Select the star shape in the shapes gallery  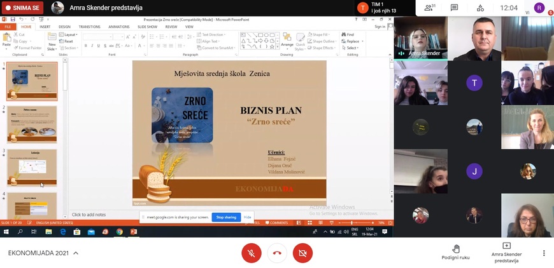click(x=272, y=46)
